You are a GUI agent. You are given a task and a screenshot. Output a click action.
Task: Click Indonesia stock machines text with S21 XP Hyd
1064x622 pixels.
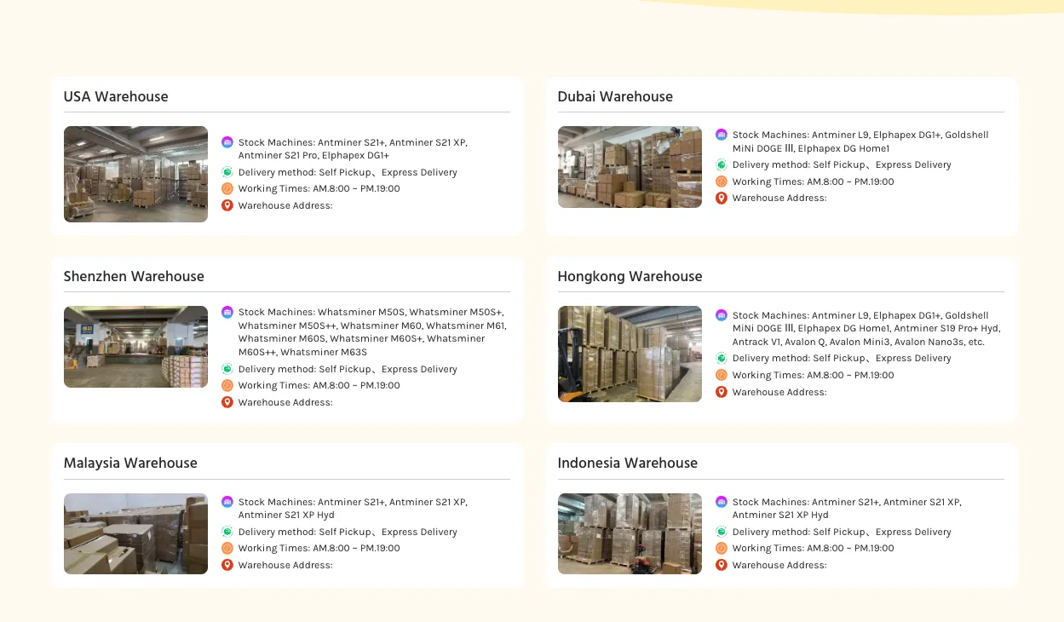pos(847,509)
